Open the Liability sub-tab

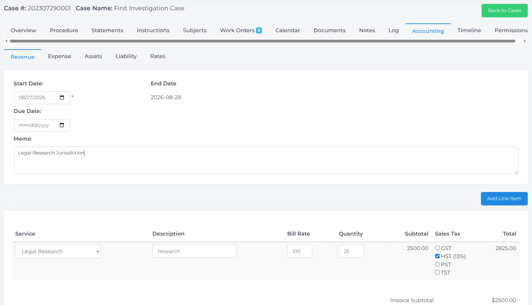[126, 56]
